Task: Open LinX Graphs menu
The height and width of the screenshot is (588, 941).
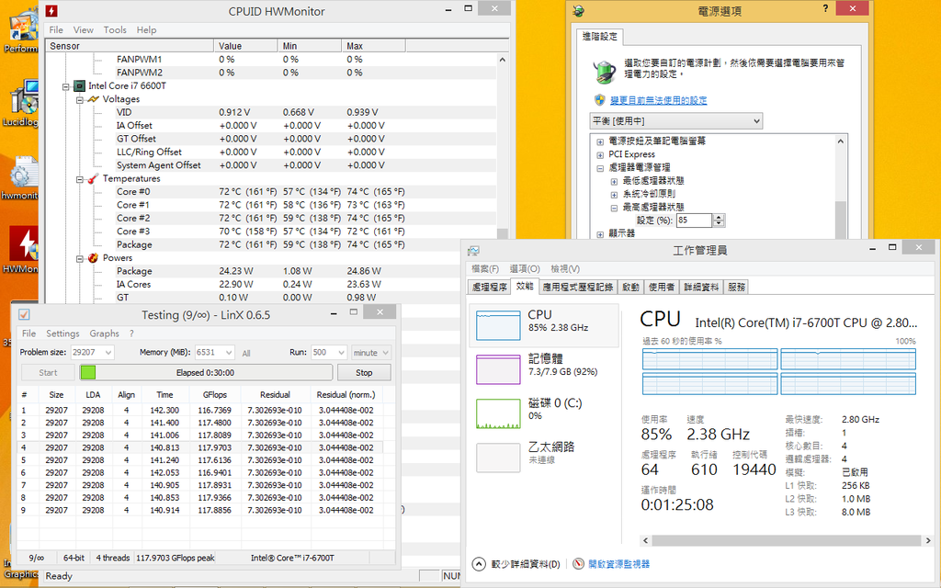Action: pos(105,333)
